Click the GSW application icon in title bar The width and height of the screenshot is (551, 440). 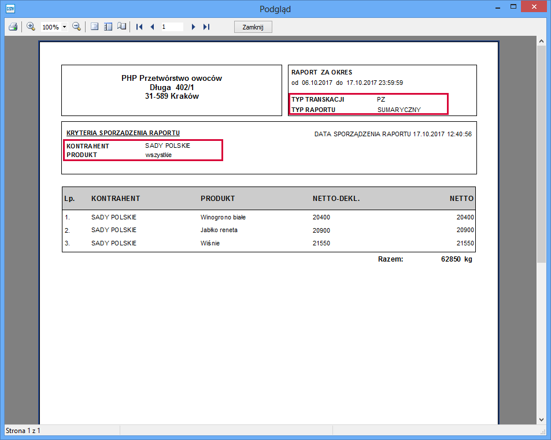coord(10,8)
